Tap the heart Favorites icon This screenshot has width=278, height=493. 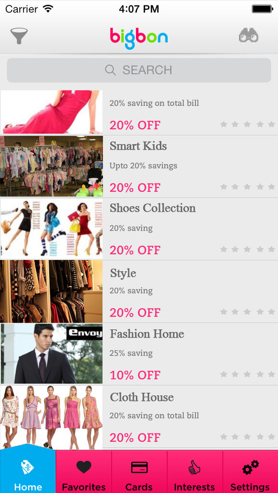pos(84,467)
